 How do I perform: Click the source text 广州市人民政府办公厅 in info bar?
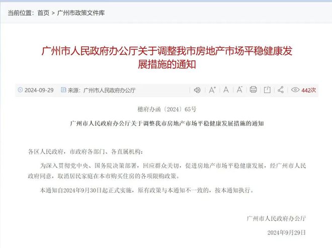pyautogui.click(x=109, y=91)
